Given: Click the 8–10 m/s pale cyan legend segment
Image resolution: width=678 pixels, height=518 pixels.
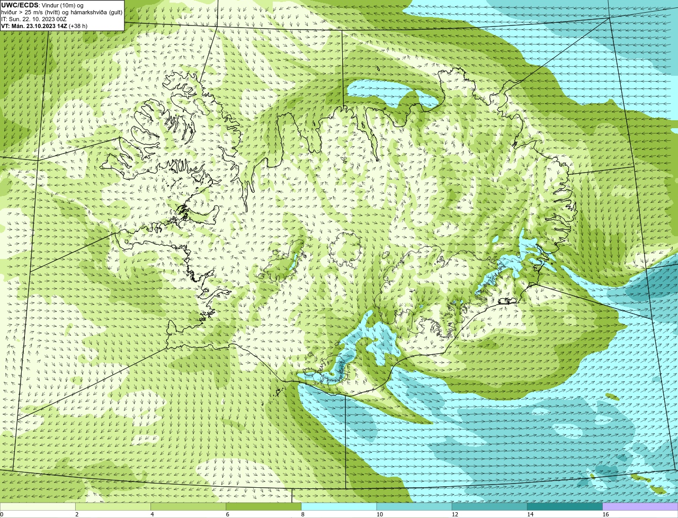Looking at the screenshot, I should pyautogui.click(x=339, y=507).
